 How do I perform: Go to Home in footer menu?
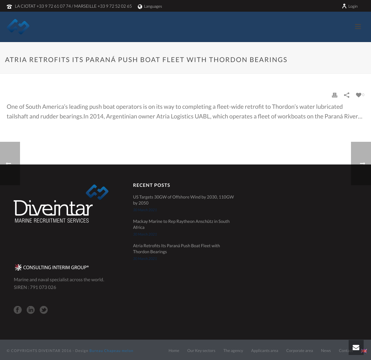(x=174, y=351)
